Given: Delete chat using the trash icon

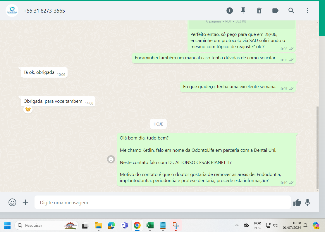Looking at the screenshot, I should (259, 11).
